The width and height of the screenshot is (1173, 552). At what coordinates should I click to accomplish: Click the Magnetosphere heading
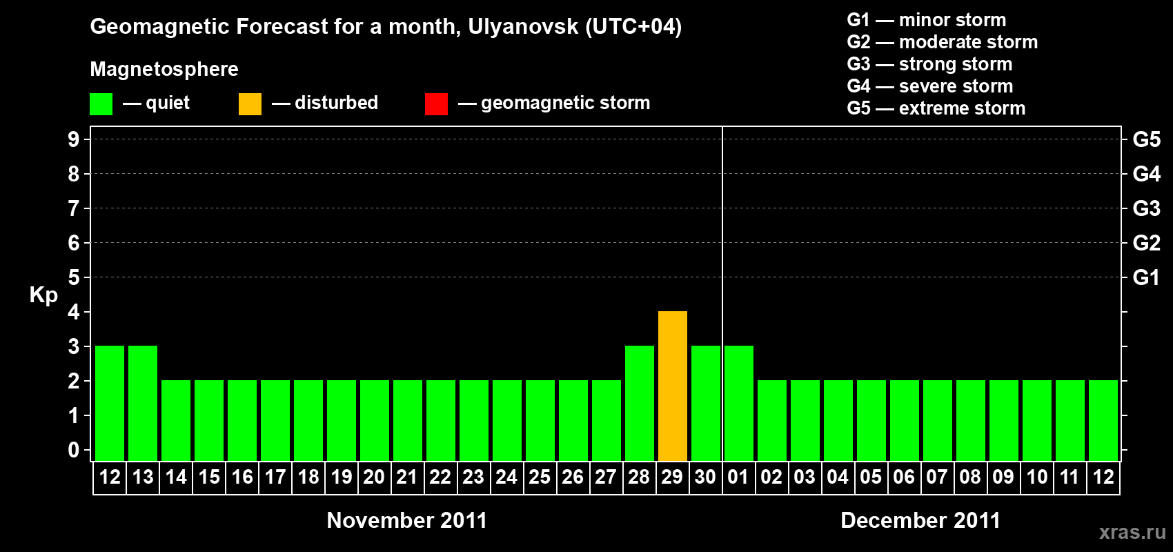(164, 69)
